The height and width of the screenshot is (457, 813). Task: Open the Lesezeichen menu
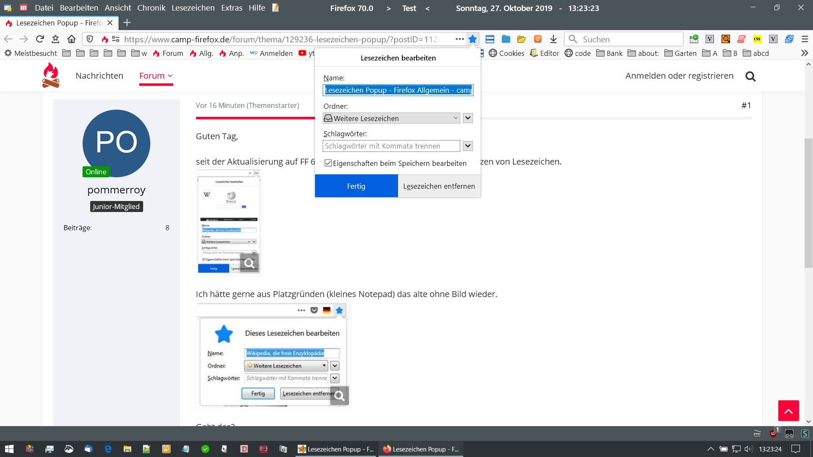193,8
